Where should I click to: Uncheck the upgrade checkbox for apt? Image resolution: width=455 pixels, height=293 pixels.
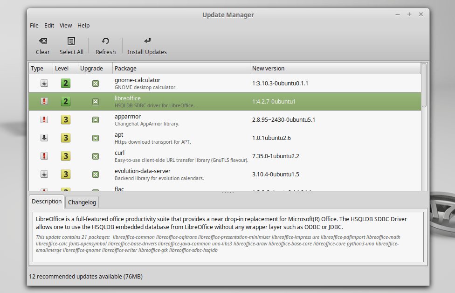(95, 138)
